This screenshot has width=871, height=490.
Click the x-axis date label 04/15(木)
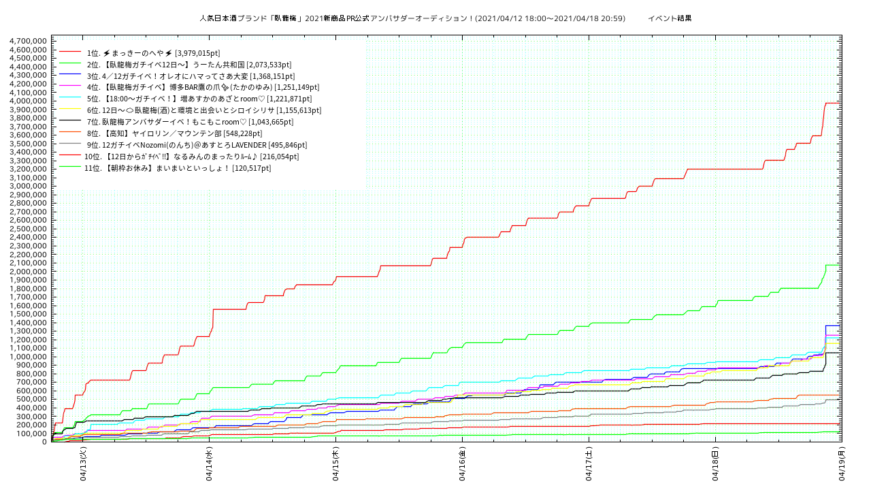pos(336,464)
